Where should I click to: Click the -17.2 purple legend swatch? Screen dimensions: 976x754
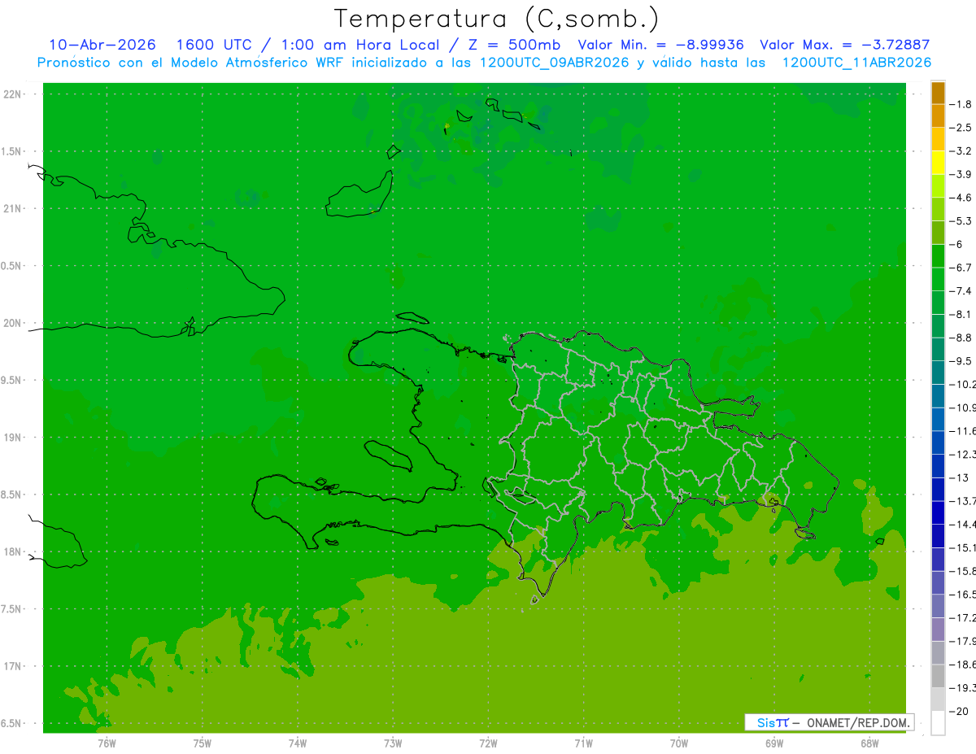(x=938, y=630)
